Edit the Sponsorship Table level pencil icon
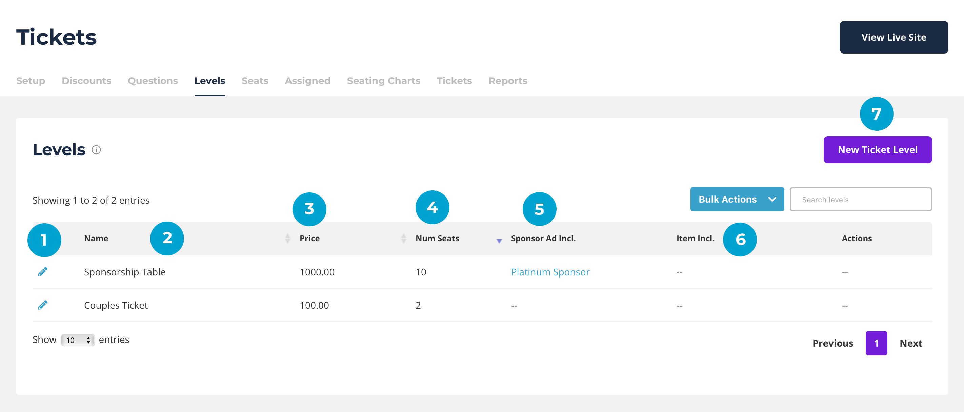 tap(43, 272)
